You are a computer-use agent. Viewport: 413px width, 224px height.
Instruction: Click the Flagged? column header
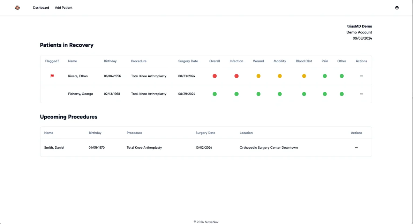tap(52, 61)
